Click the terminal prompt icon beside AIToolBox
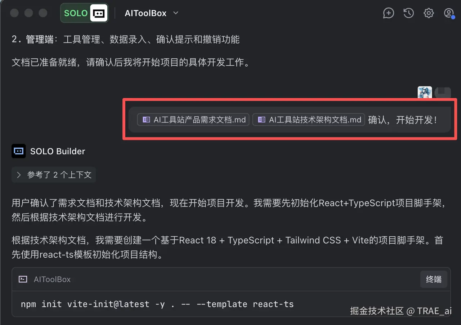The width and height of the screenshot is (461, 325). tap(23, 279)
